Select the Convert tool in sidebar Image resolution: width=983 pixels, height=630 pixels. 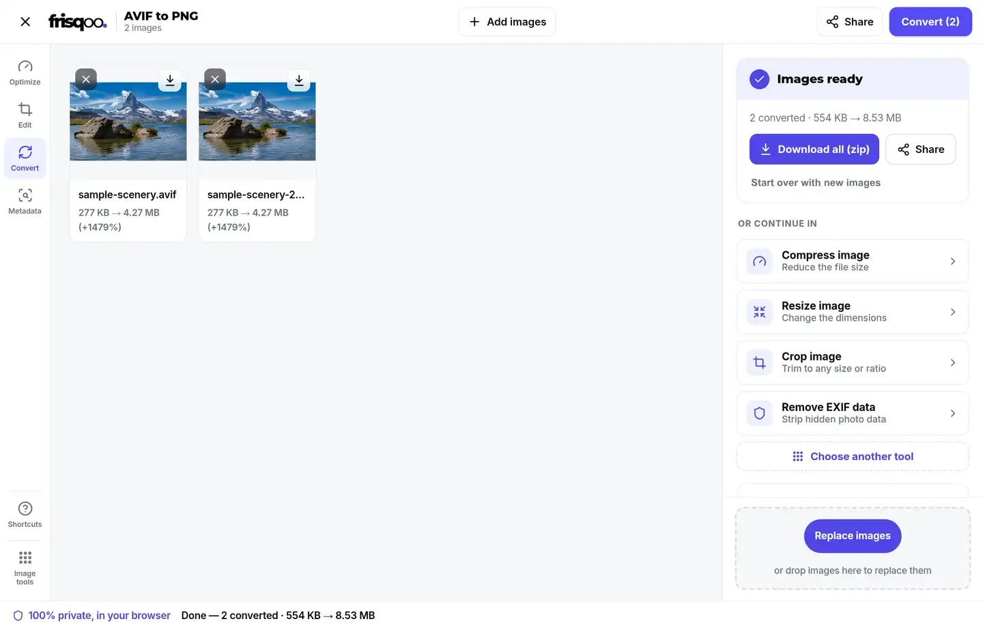point(25,158)
